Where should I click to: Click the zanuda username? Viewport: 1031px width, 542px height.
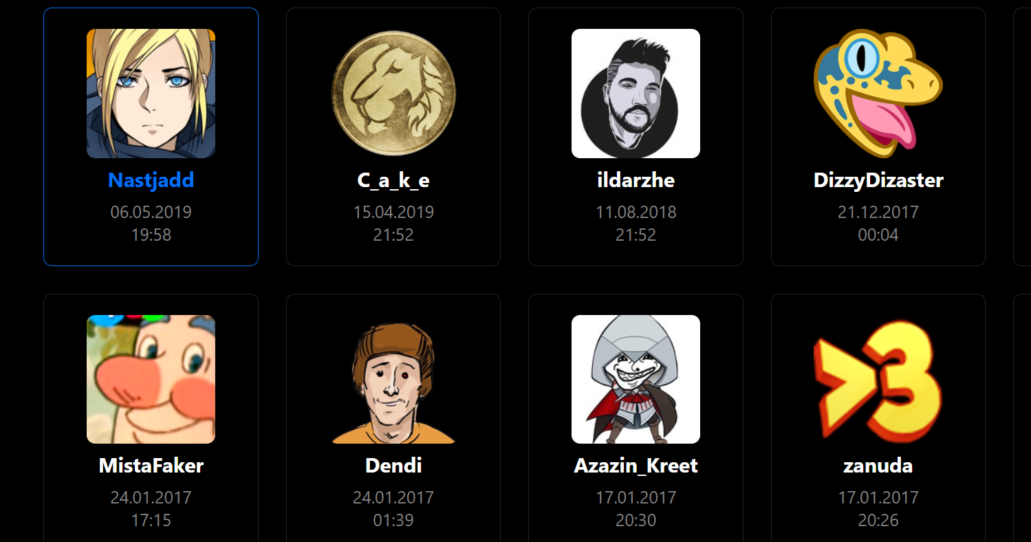[x=878, y=466]
